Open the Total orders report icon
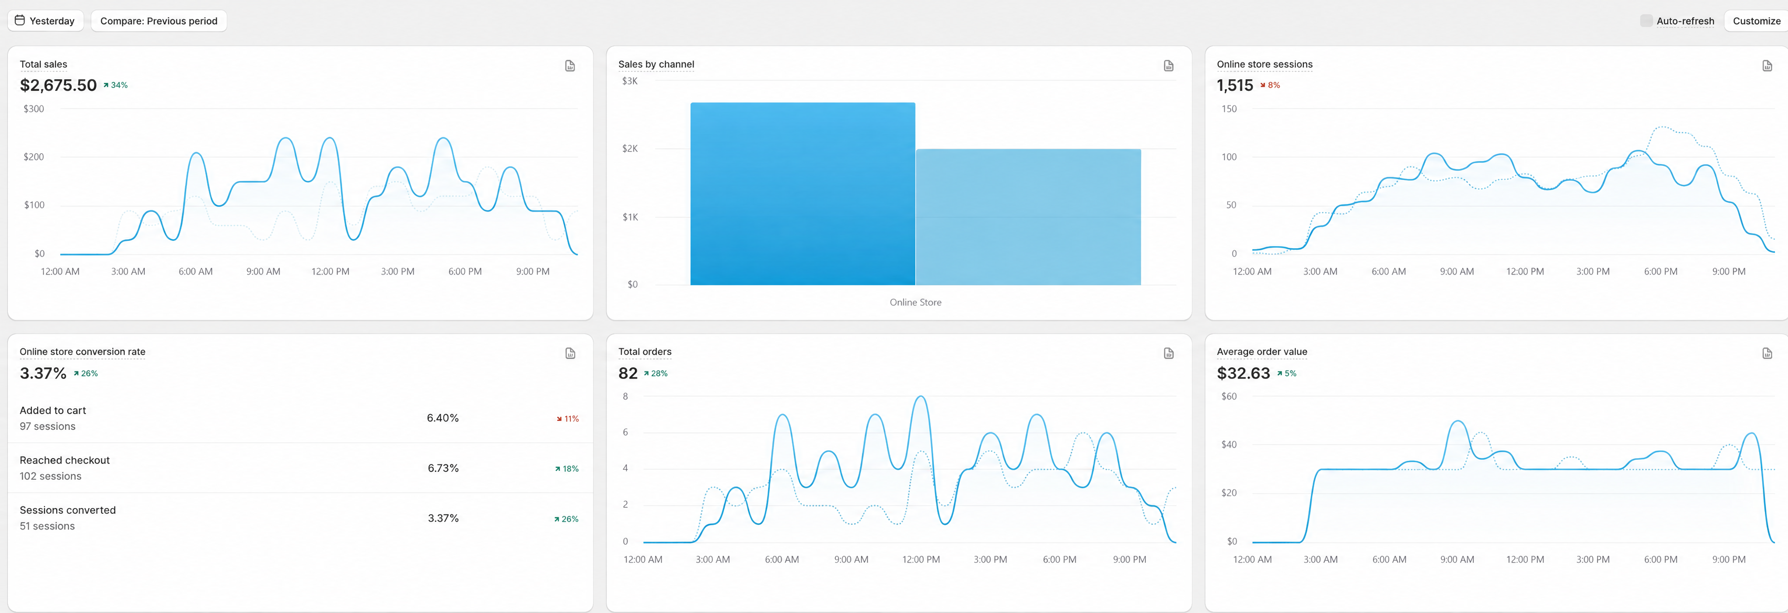 (x=1168, y=353)
